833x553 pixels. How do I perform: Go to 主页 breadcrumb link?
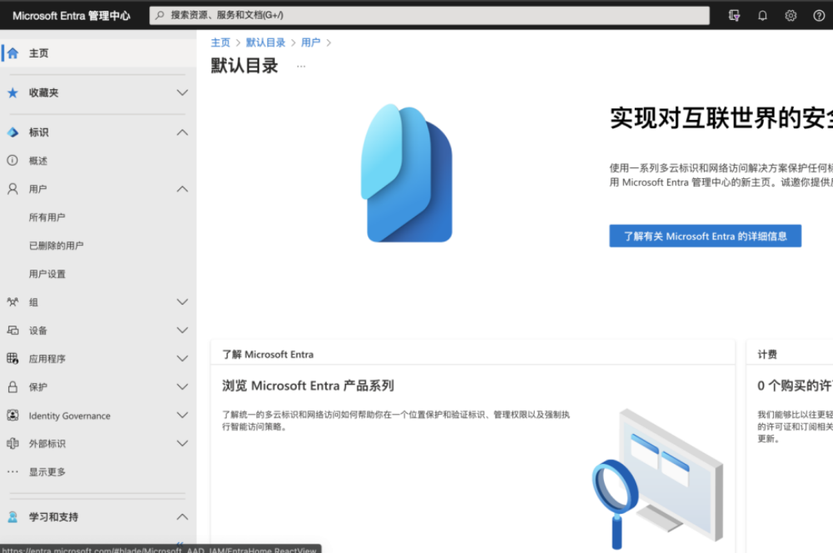point(221,42)
